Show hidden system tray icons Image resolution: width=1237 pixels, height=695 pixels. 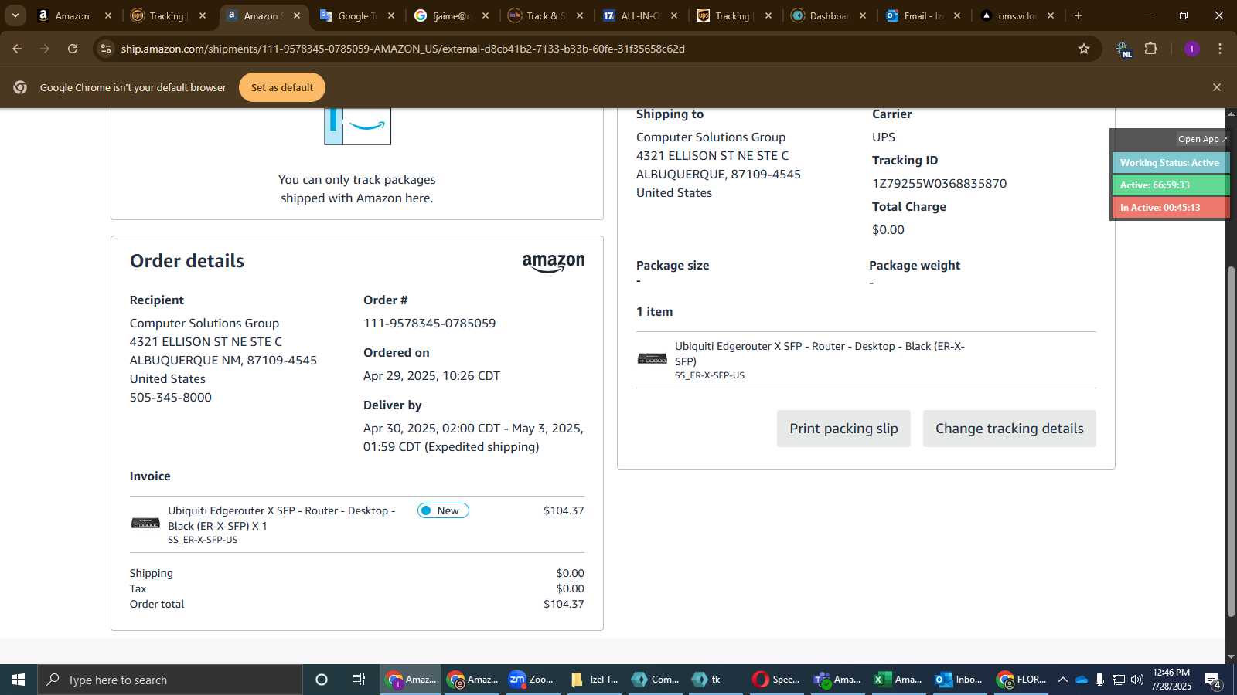pos(1063,680)
